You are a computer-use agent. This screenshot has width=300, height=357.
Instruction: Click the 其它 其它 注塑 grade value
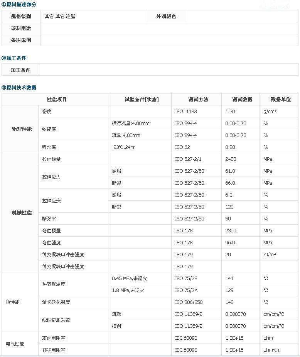(60, 17)
